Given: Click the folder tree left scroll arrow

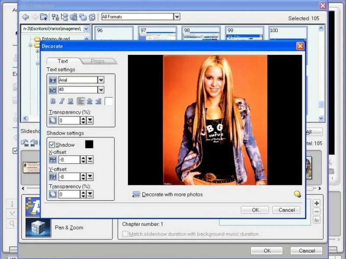Looking at the screenshot, I should [25, 118].
